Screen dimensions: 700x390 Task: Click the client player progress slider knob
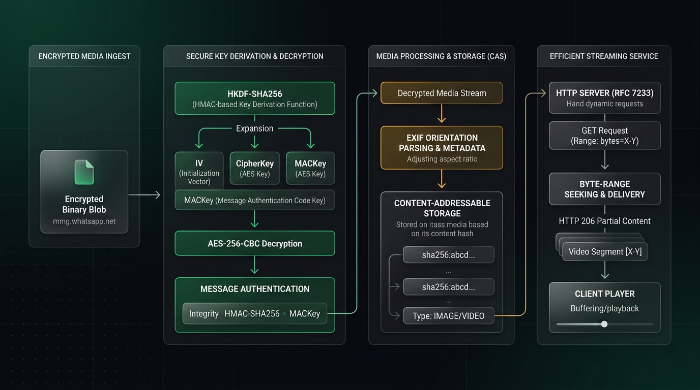click(x=604, y=324)
